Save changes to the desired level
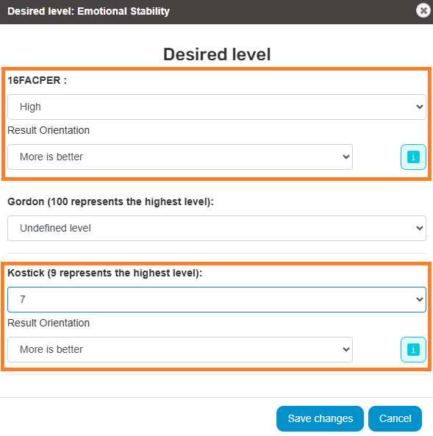The width and height of the screenshot is (433, 436). coord(320,418)
